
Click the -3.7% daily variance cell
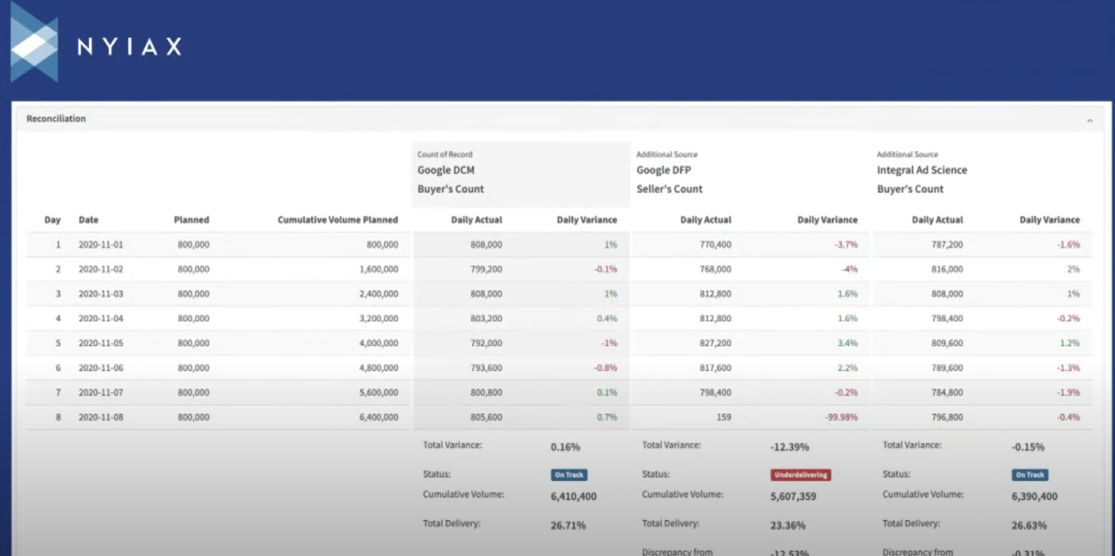point(846,245)
